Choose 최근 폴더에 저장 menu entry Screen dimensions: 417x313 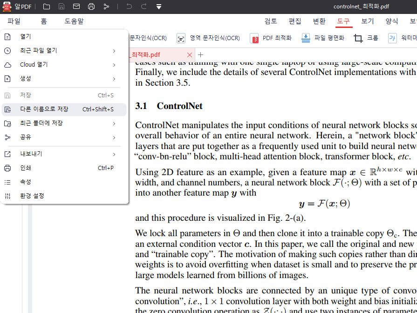[64, 123]
